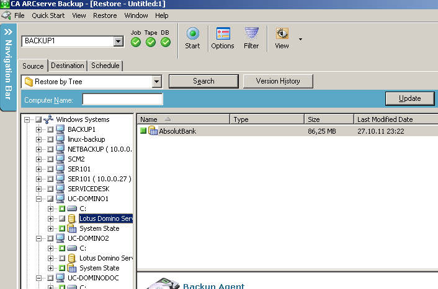The height and width of the screenshot is (289, 438).
Task: Open the Quick Start menu
Action: point(48,15)
